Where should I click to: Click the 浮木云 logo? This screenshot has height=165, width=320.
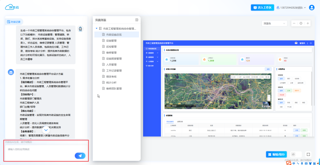12,7
